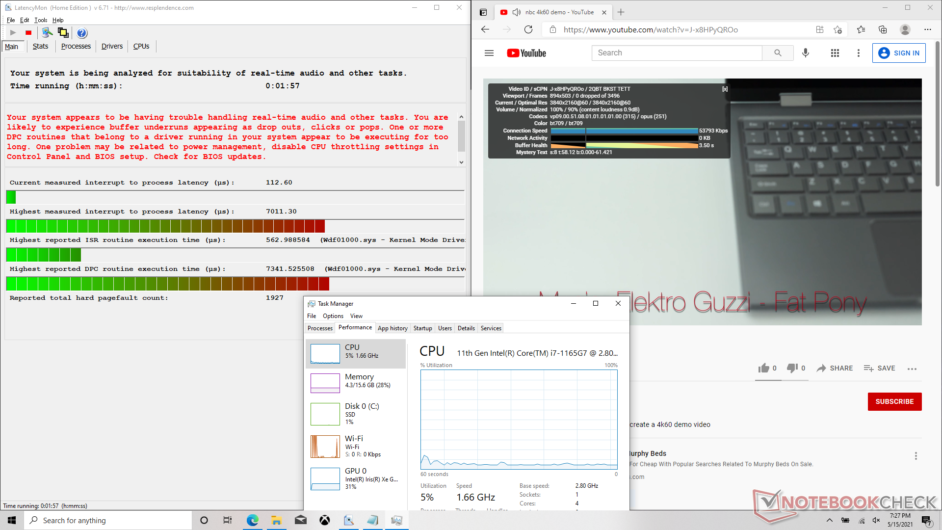942x530 pixels.
Task: Open YouTube apps grid icon
Action: 835,53
